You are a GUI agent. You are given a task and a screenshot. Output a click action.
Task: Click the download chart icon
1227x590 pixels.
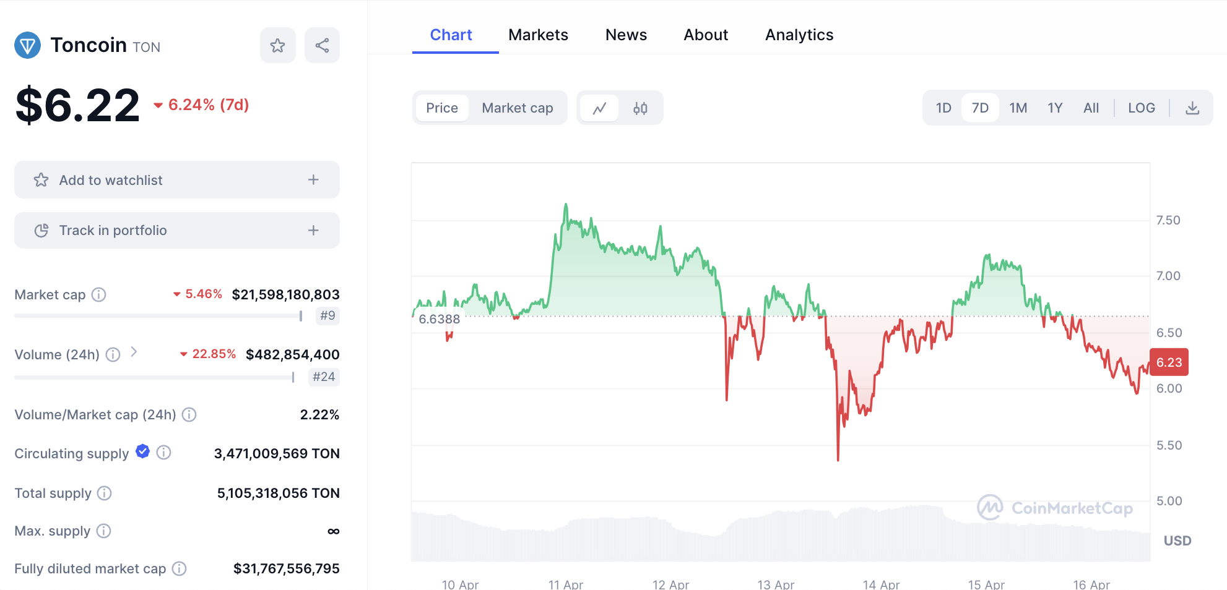(x=1192, y=108)
